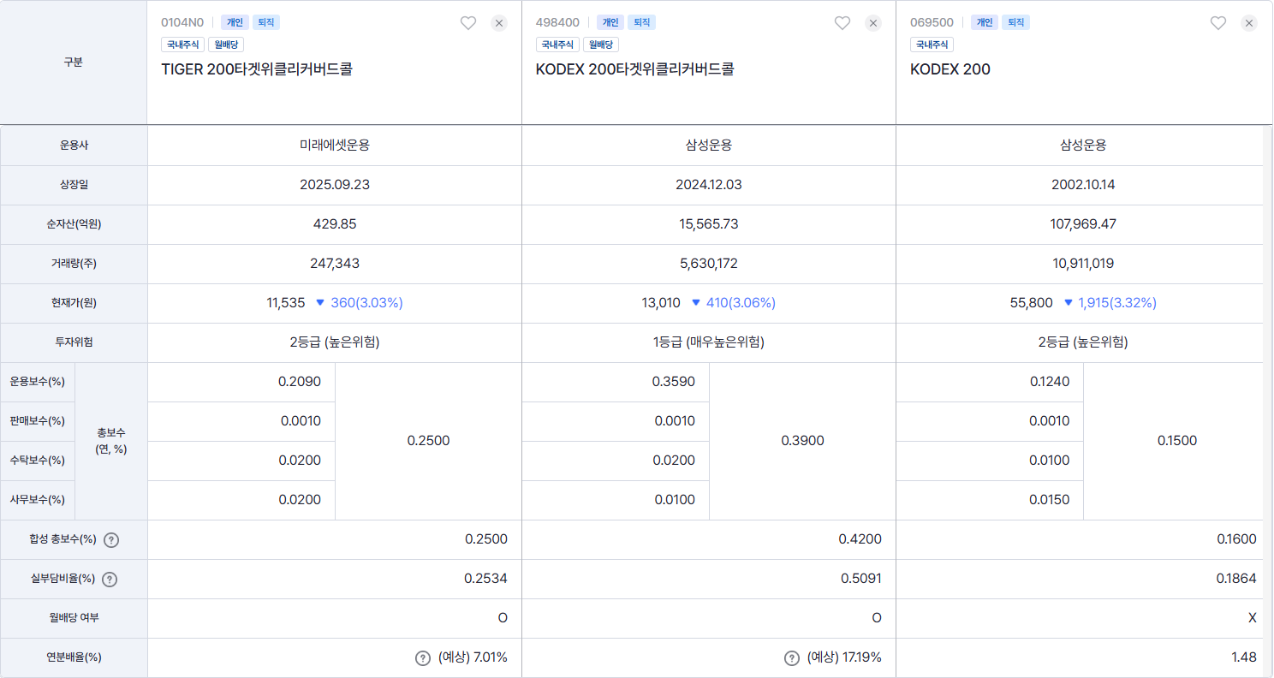Remove TIGER 200타겟위클리커버드콜 from comparison
This screenshot has width=1274, height=678.
click(498, 23)
